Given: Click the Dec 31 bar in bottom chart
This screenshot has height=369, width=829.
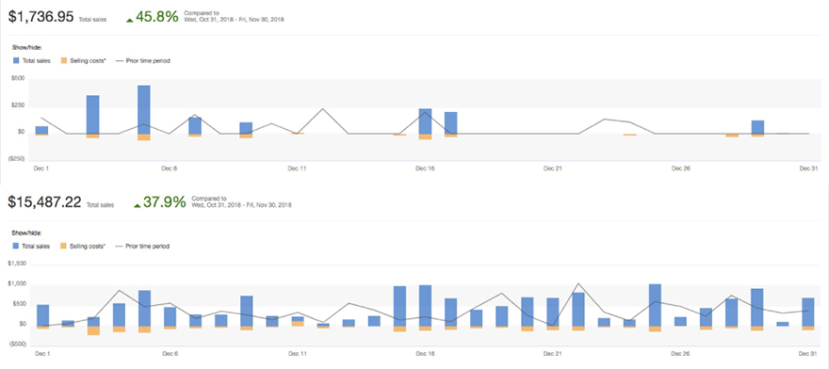Looking at the screenshot, I should point(808,312).
